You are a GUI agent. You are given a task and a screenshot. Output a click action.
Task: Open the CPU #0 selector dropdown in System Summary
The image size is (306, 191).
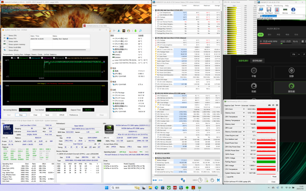(x=7, y=138)
